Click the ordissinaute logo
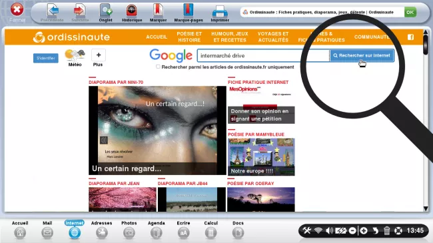This screenshot has height=243, width=433. (71, 37)
